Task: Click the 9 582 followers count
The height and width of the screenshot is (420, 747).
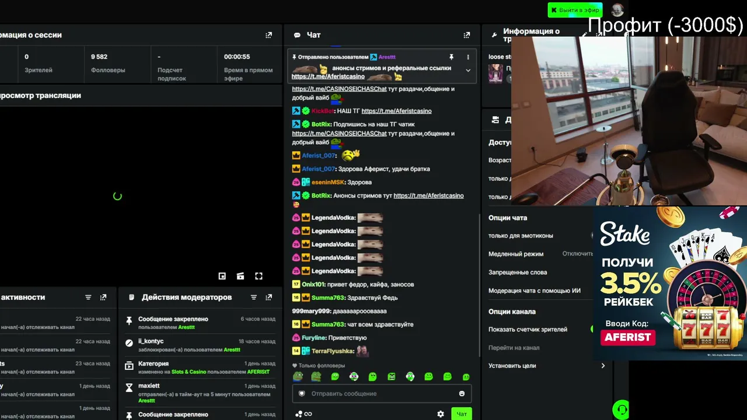Action: (99, 57)
